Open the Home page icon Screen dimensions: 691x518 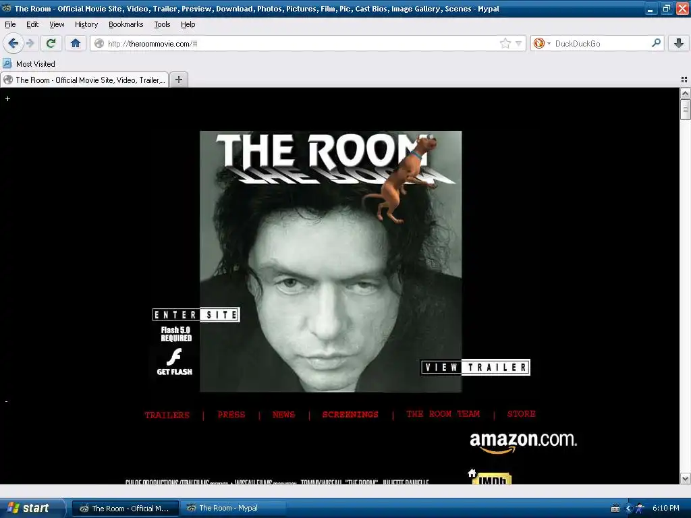(76, 43)
